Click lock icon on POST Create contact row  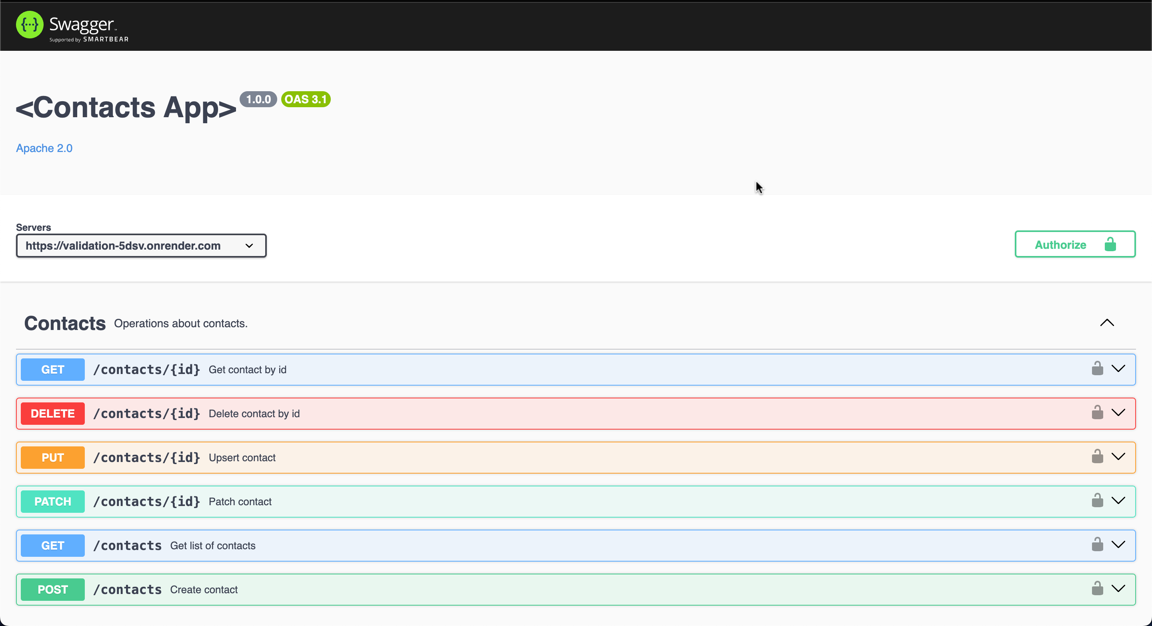pyautogui.click(x=1097, y=588)
